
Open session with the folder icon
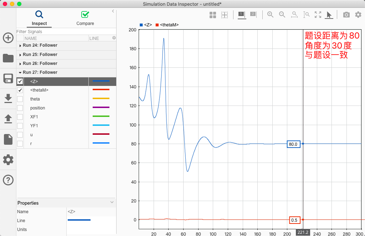(x=8, y=58)
